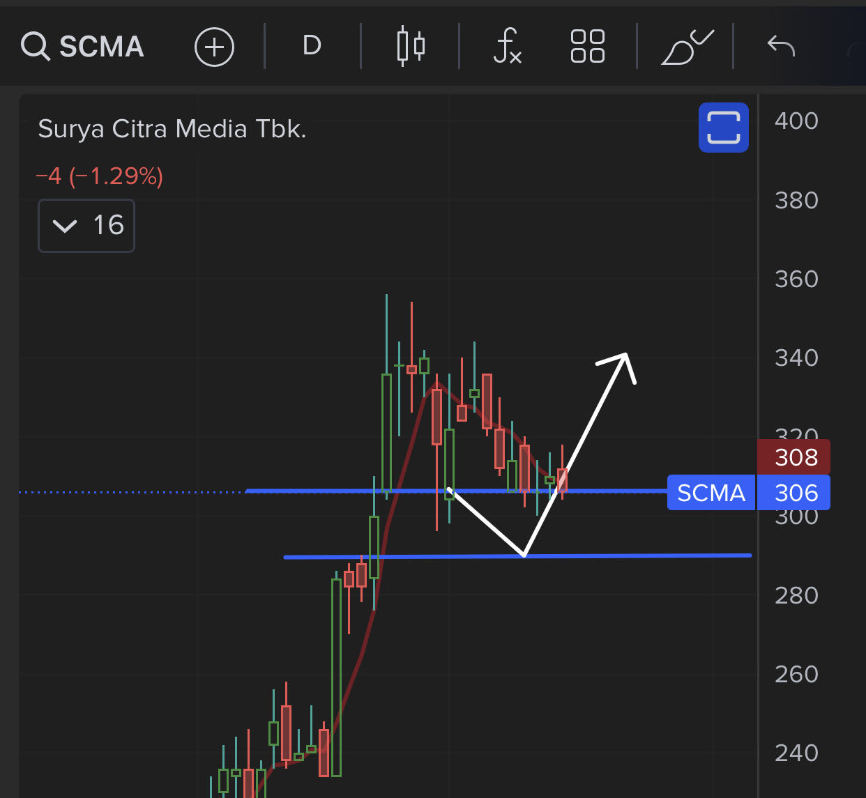Click the 340 price axis label

(796, 358)
